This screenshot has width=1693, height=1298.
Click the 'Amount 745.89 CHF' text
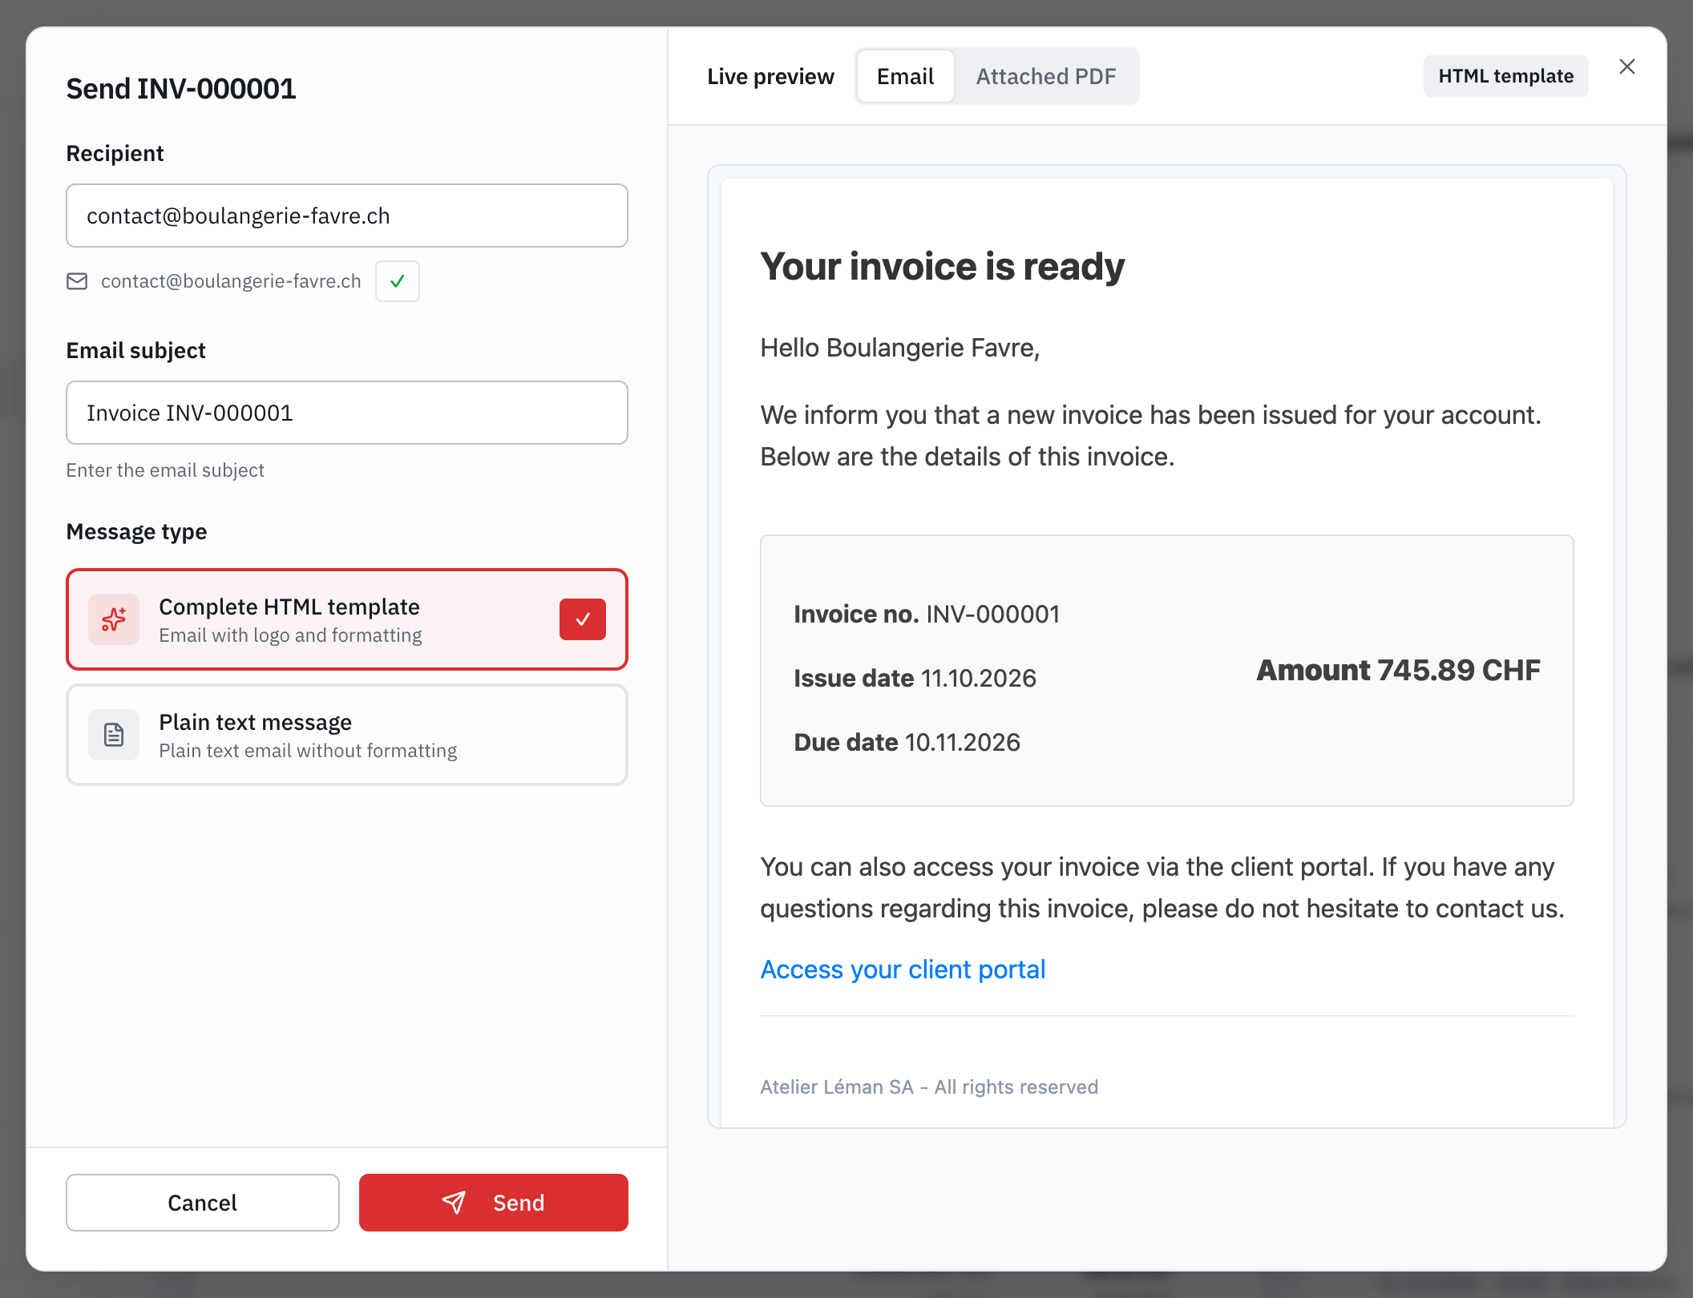point(1398,670)
